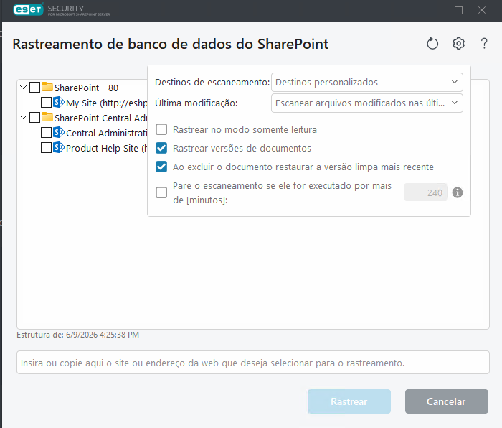Click the Destinos de escaneamento label
The image size is (502, 428).
tap(212, 83)
